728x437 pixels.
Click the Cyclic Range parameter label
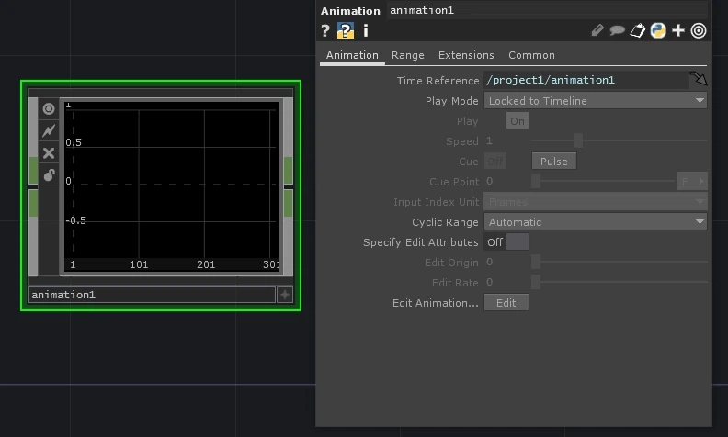pyautogui.click(x=445, y=222)
